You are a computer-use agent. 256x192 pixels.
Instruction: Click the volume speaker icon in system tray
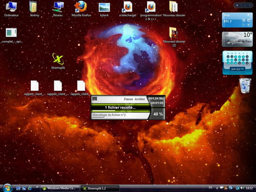pyautogui.click(x=242, y=188)
